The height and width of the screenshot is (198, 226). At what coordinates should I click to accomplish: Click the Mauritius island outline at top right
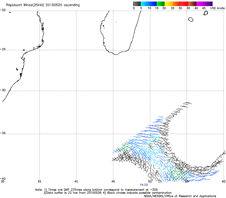[x=206, y=13]
